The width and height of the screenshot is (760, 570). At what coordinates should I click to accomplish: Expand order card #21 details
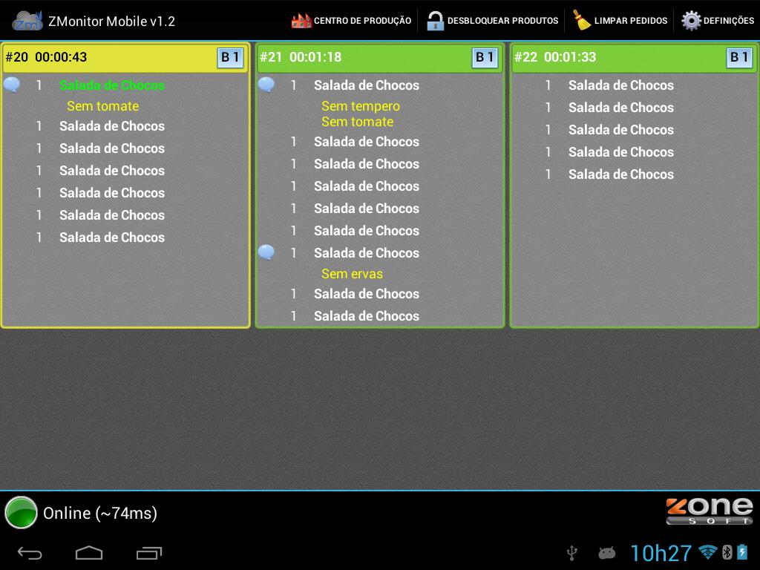379,186
